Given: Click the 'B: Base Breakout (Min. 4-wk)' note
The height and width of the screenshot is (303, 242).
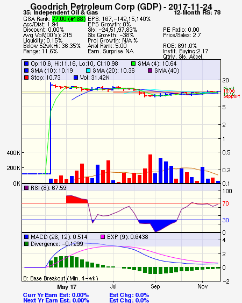Looking at the screenshot, I should click(x=61, y=278).
